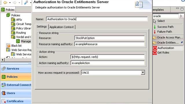Click the tree horizontal scrollbar left arrow
Image resolution: width=185 pixels, height=104 pixels.
pyautogui.click(x=3, y=60)
